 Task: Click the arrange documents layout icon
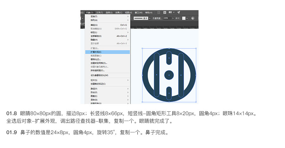click(x=170, y=12)
